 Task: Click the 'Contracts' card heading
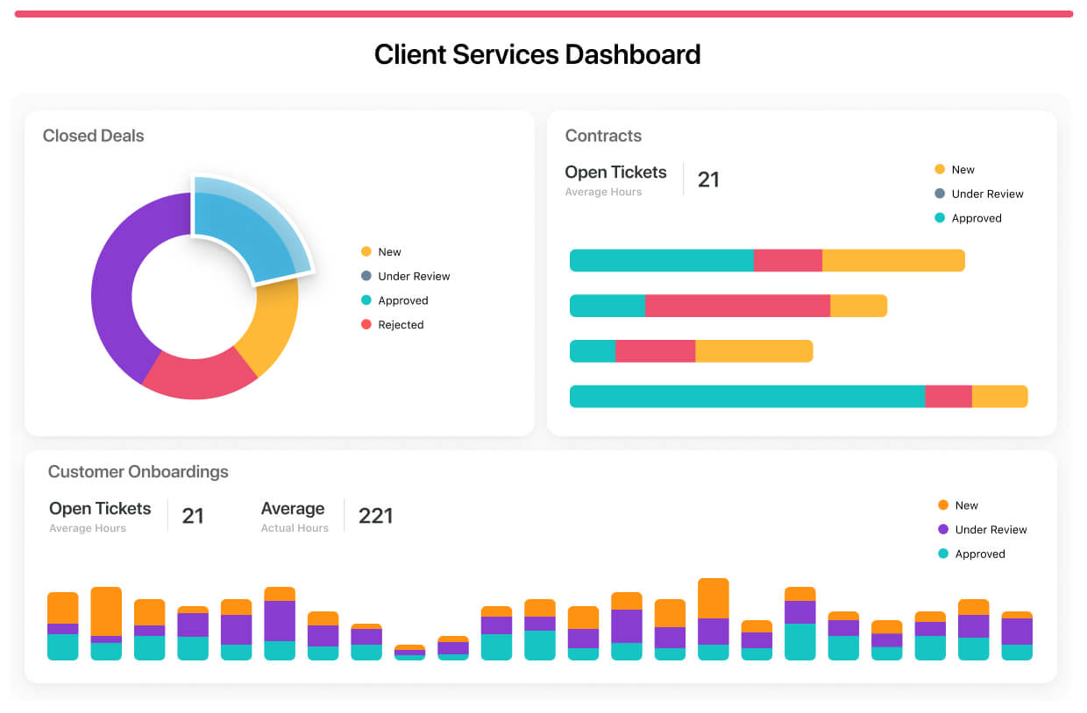pos(603,136)
